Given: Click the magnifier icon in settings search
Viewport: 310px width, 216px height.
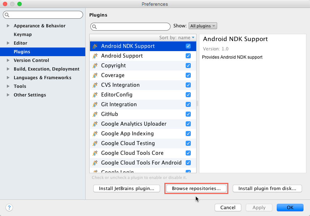Looking at the screenshot, I should coord(7,15).
